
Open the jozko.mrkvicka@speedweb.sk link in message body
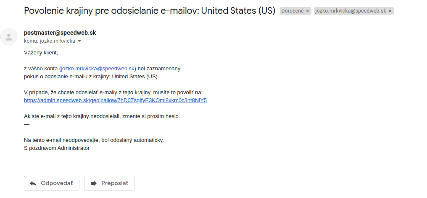point(98,69)
